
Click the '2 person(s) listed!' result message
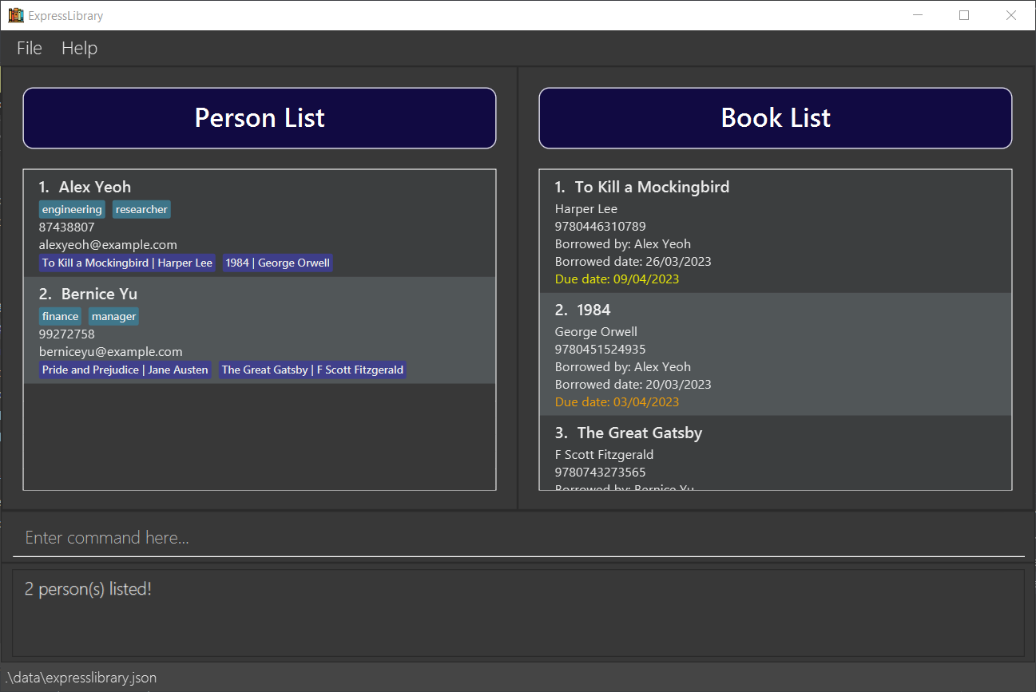(x=88, y=590)
